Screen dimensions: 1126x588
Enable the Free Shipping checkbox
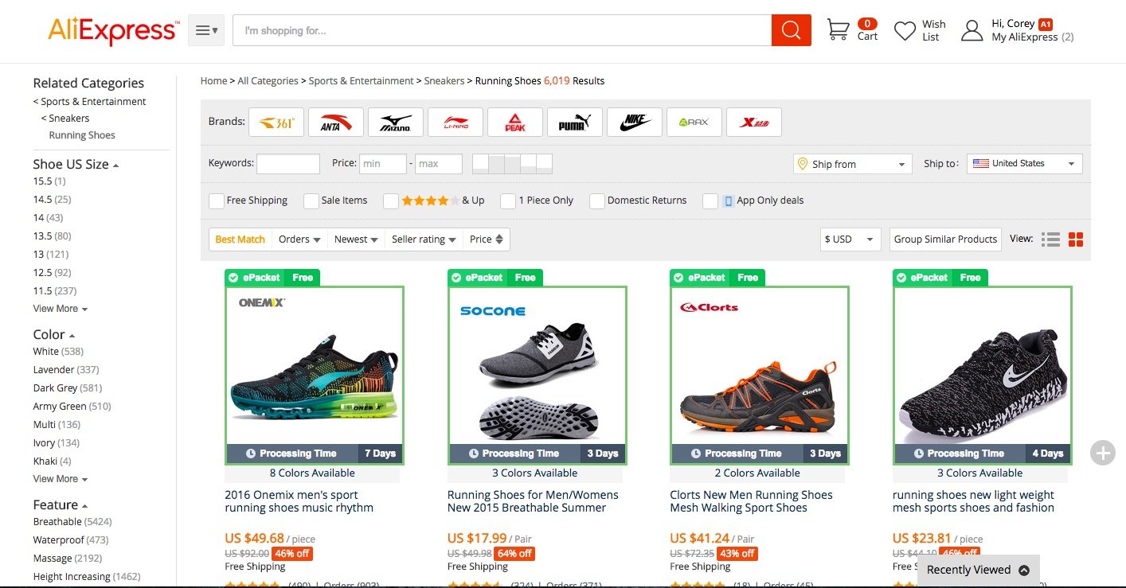point(216,201)
